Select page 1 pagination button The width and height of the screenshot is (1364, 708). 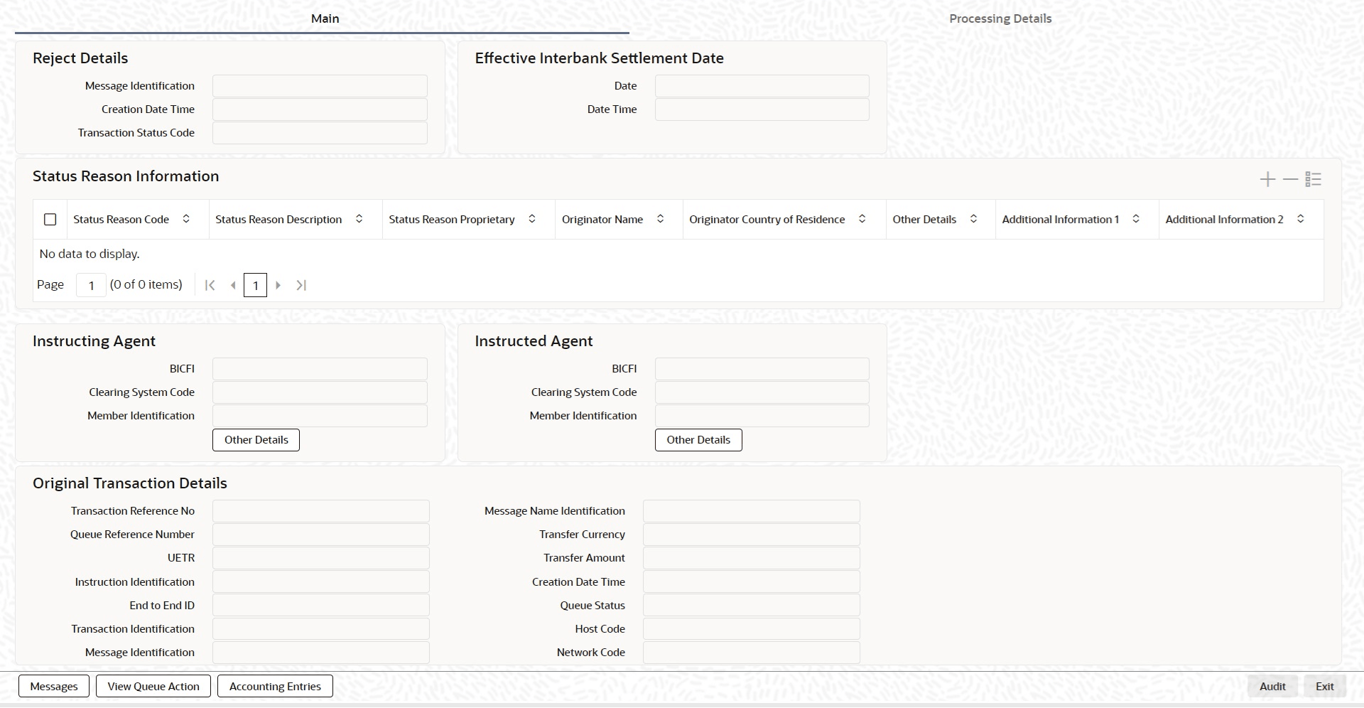256,285
